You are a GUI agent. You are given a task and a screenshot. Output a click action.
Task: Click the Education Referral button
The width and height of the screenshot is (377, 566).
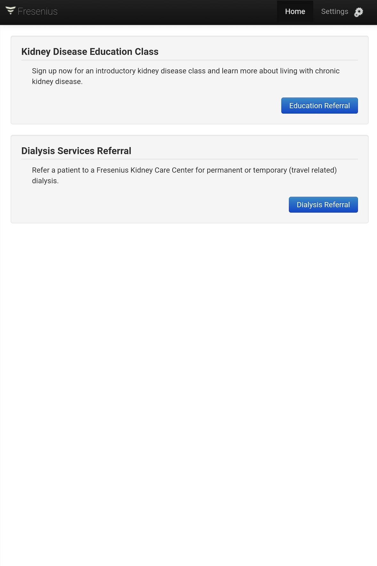[x=319, y=106]
